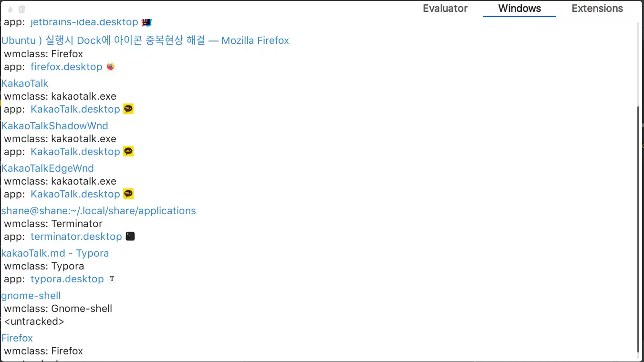Screen dimensions: 644x362
Task: Inspect the kakaoTalk.md - Typora window link
Action: coord(55,253)
